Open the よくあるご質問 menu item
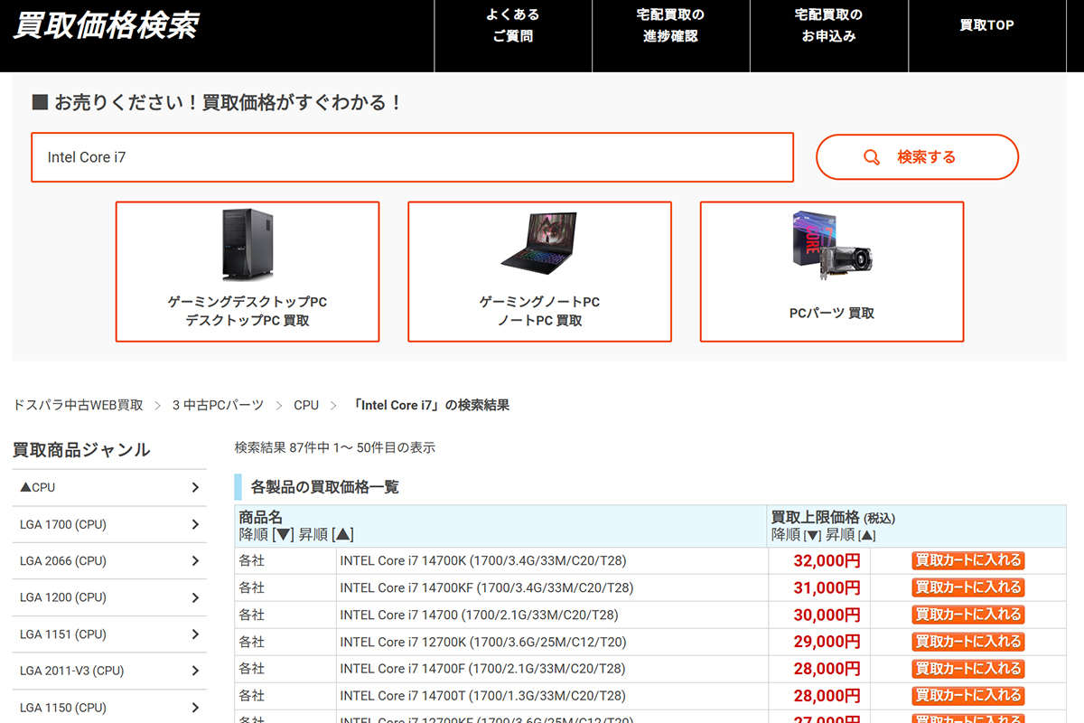The width and height of the screenshot is (1084, 723). click(512, 25)
